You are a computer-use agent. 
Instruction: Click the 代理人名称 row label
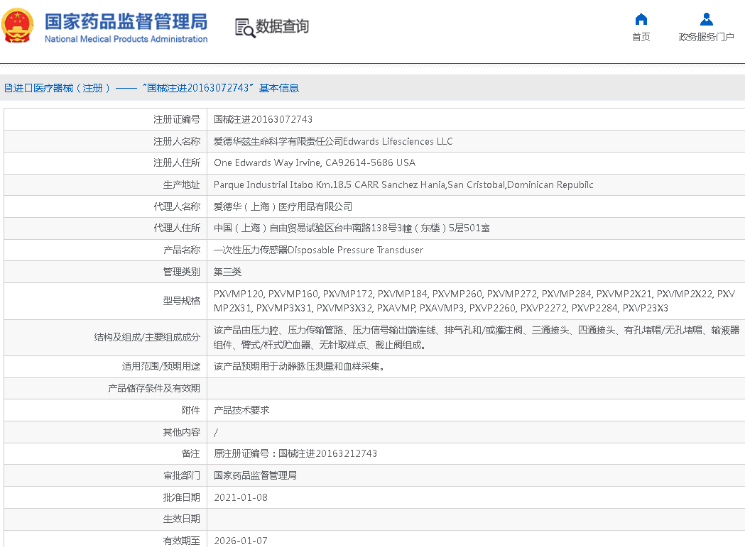click(x=177, y=206)
